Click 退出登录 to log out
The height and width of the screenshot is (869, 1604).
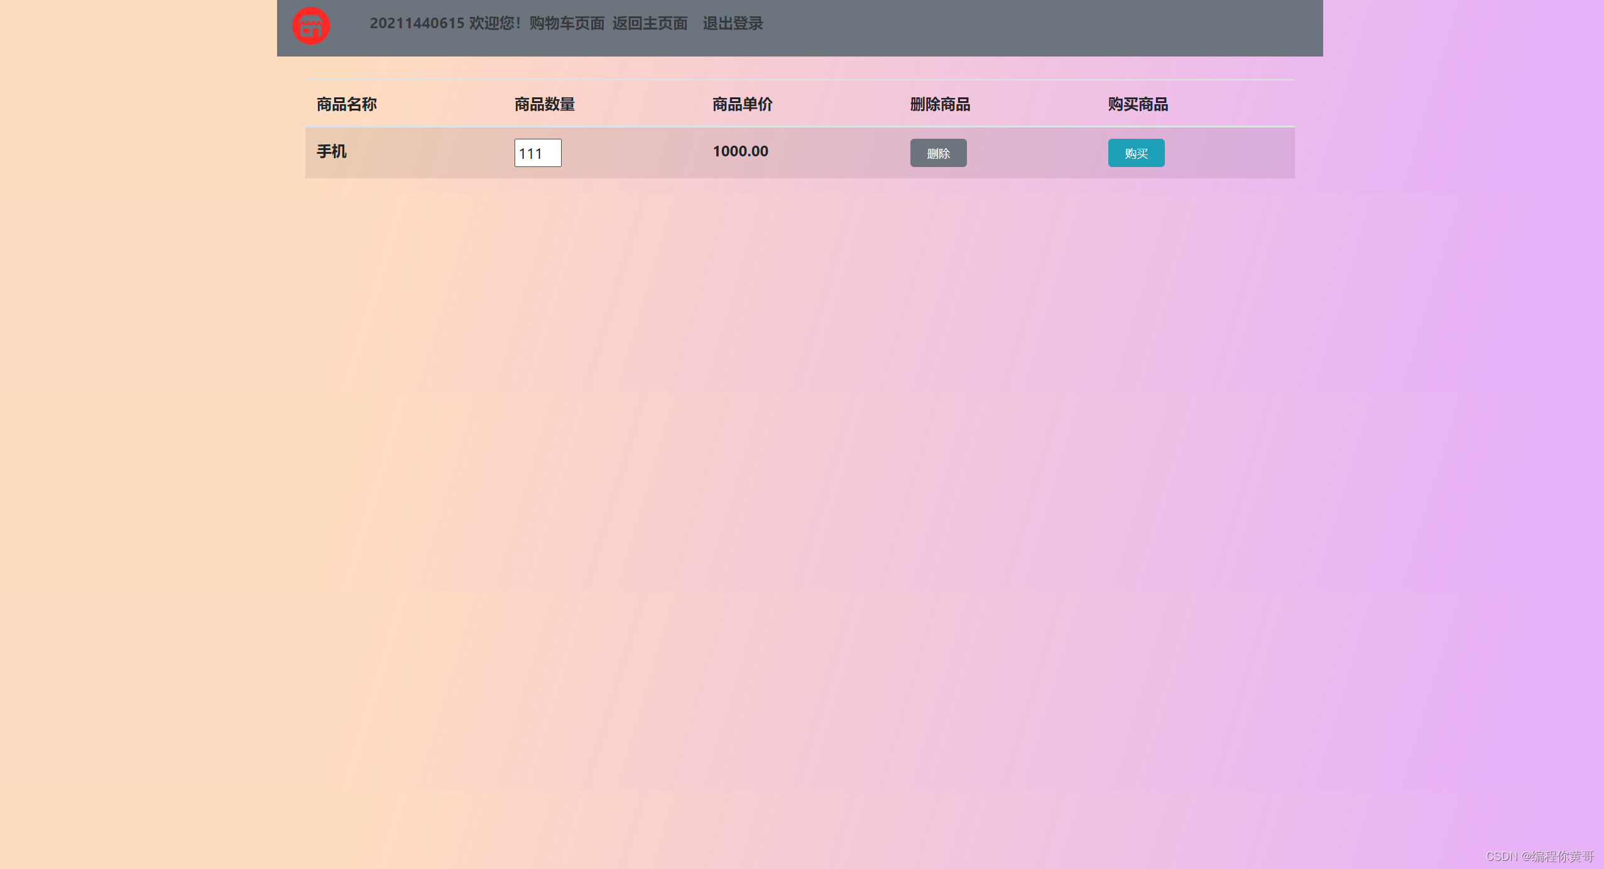[x=733, y=23]
